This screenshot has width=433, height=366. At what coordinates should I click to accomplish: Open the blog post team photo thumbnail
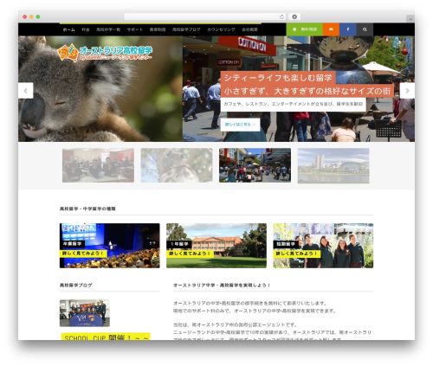85,313
